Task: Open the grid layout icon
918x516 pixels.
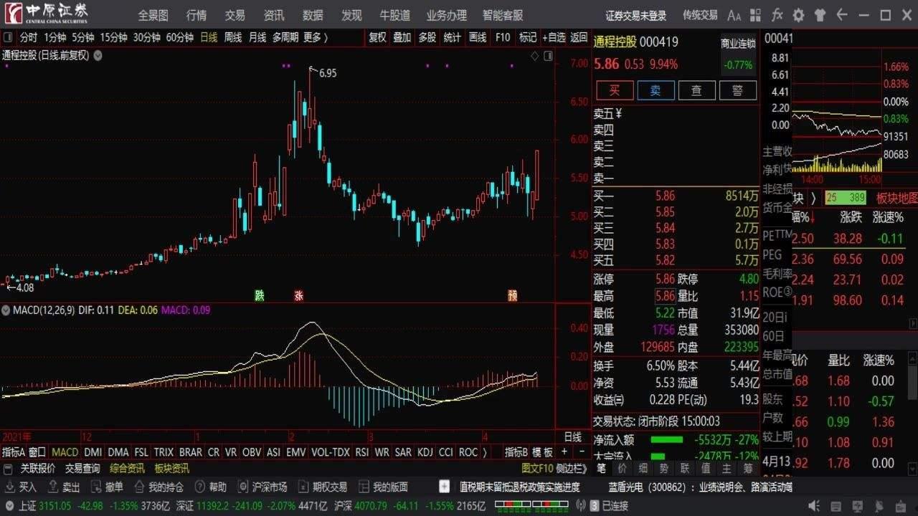Action: 756,15
